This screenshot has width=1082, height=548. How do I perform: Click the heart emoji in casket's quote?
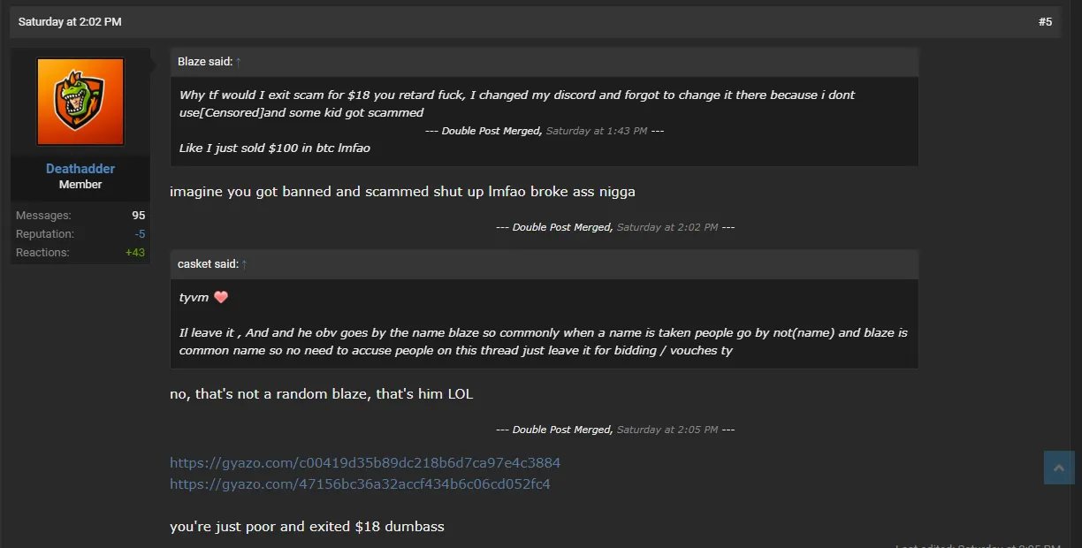pos(221,297)
